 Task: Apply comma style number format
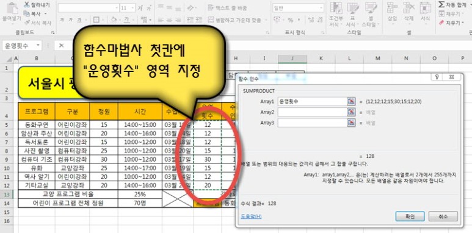click(299, 20)
